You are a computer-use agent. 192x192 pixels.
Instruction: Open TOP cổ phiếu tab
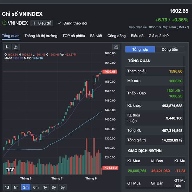point(74,36)
